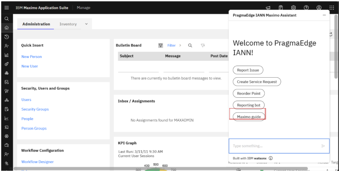Click the Message column header
The image size is (339, 171).
[x=173, y=56]
